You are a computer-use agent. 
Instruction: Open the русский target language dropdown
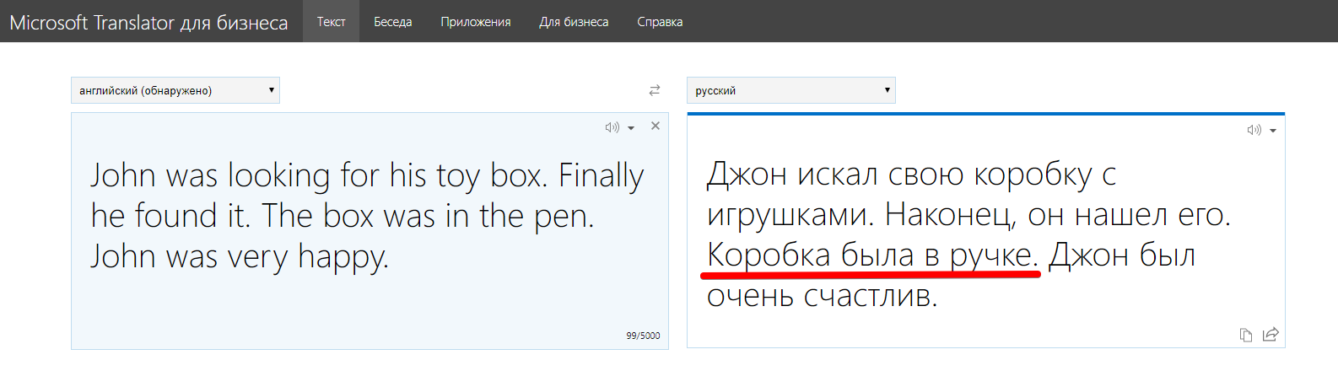(791, 90)
